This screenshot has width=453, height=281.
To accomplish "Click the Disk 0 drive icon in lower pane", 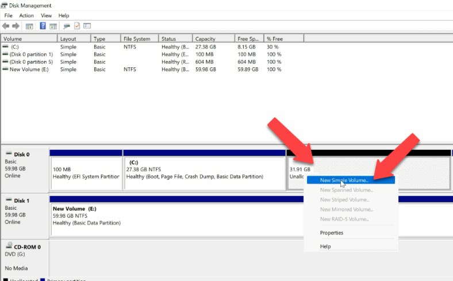I will click(9, 153).
